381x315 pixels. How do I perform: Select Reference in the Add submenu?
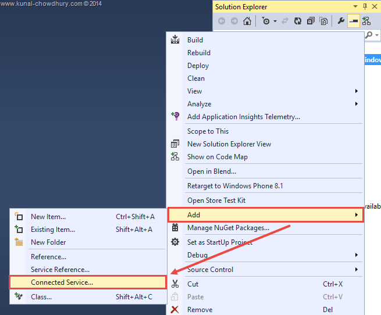click(88, 257)
